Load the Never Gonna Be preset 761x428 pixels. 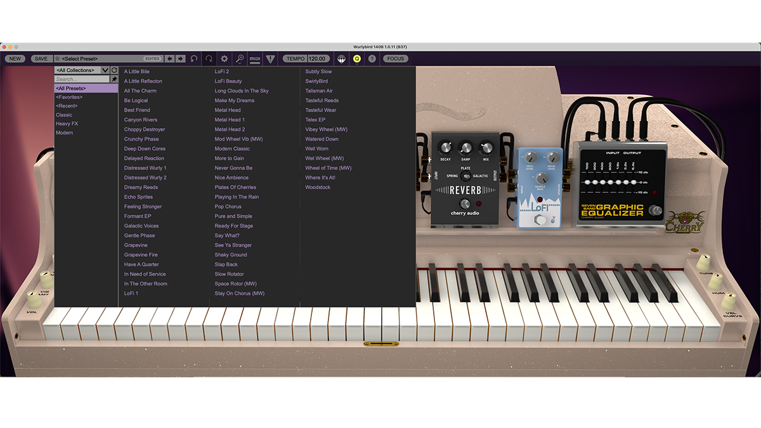pos(233,168)
